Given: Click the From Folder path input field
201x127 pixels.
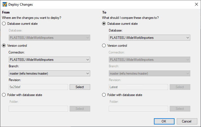Looking at the screenshot, I should [38, 109].
